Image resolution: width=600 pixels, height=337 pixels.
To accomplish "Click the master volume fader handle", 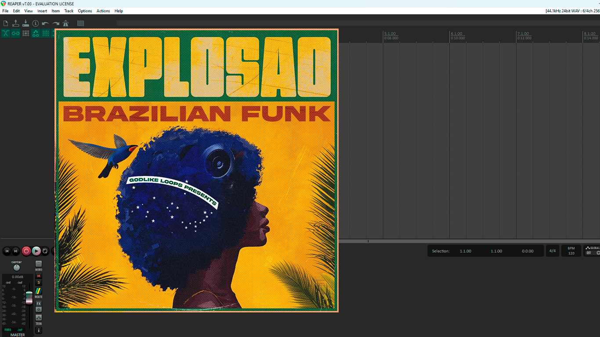I will coord(29,297).
